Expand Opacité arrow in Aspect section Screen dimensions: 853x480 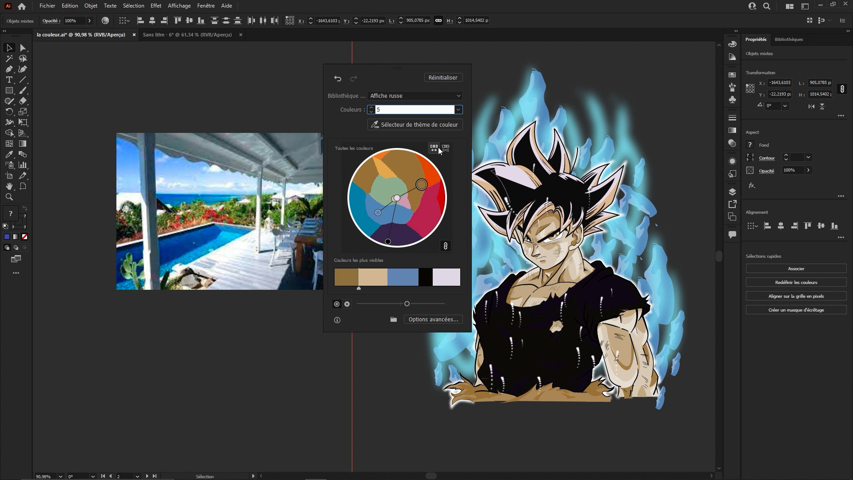pos(808,170)
